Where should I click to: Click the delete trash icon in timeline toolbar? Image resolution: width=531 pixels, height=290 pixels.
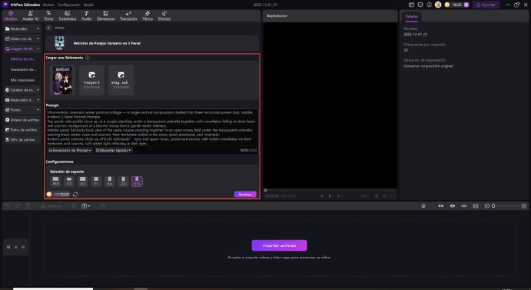pyautogui.click(x=28, y=206)
